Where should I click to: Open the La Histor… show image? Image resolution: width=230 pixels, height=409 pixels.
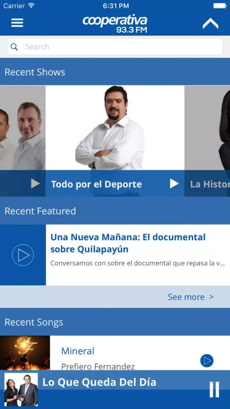(x=208, y=128)
